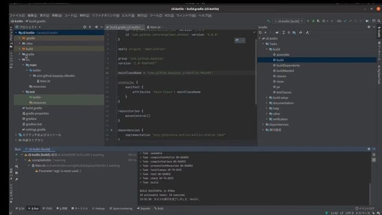Expand the verification group in Gradle tree
This screenshot has height=215, width=382.
coord(267,119)
